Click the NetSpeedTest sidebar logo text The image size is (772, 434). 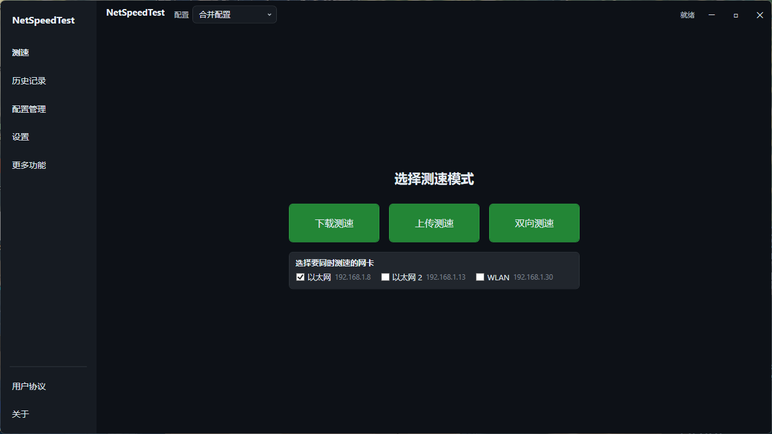click(43, 20)
